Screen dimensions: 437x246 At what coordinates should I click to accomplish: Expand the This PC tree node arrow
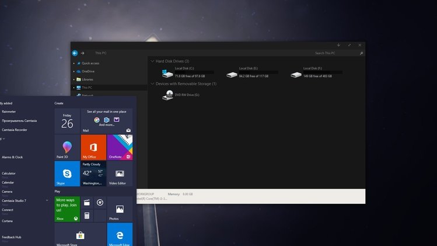74,88
